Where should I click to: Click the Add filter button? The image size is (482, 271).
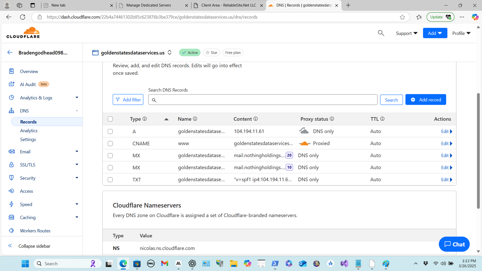[x=128, y=100]
